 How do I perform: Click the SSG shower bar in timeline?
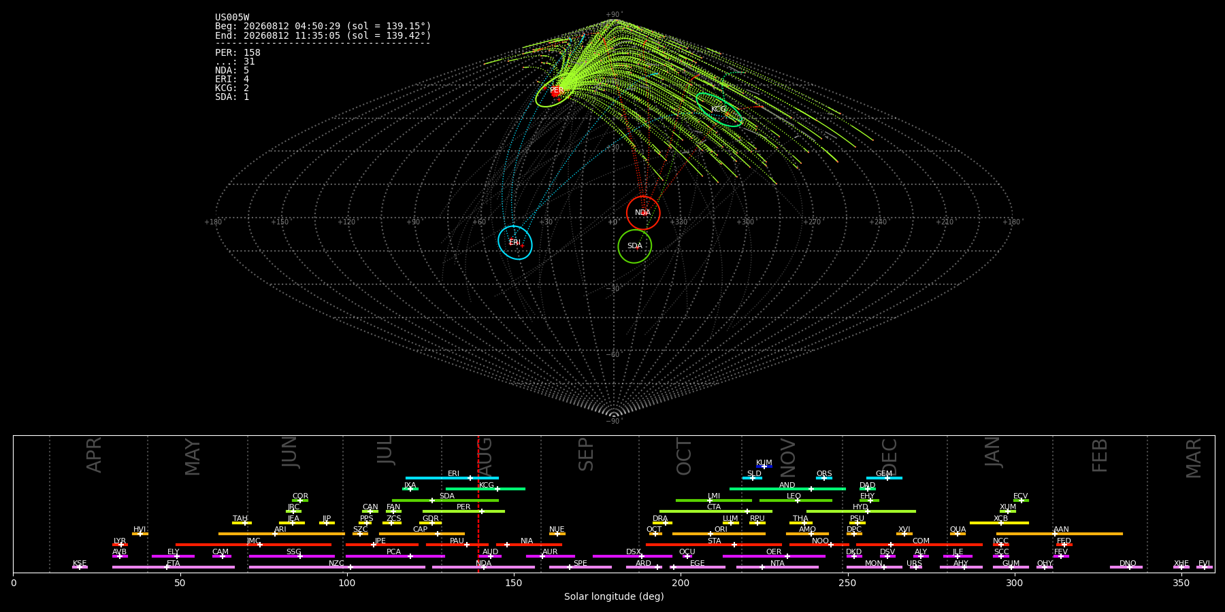click(292, 556)
